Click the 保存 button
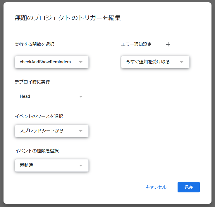 (189, 187)
